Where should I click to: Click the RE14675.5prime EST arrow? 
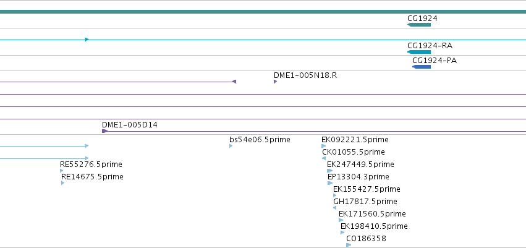click(x=62, y=183)
